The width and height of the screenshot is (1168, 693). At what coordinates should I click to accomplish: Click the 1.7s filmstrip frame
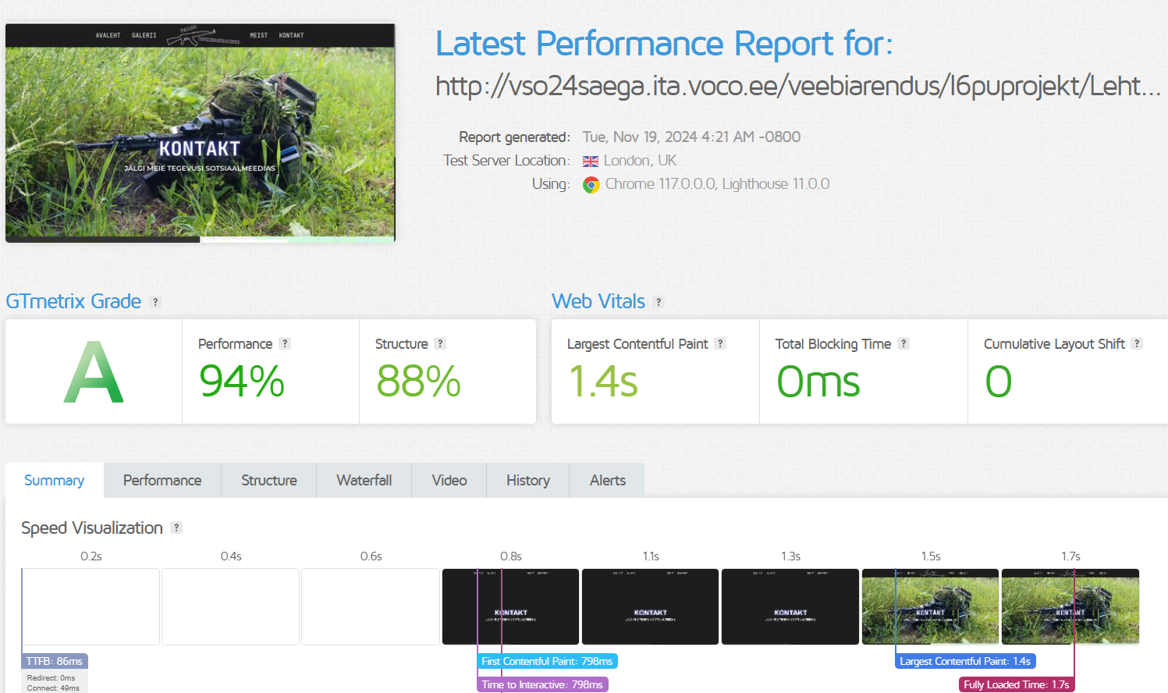[1070, 606]
